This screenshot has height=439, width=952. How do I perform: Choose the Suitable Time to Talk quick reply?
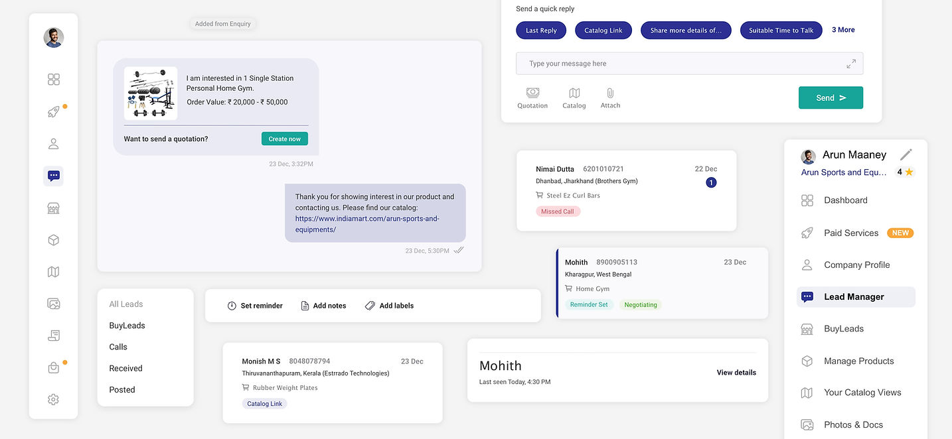[x=781, y=31]
